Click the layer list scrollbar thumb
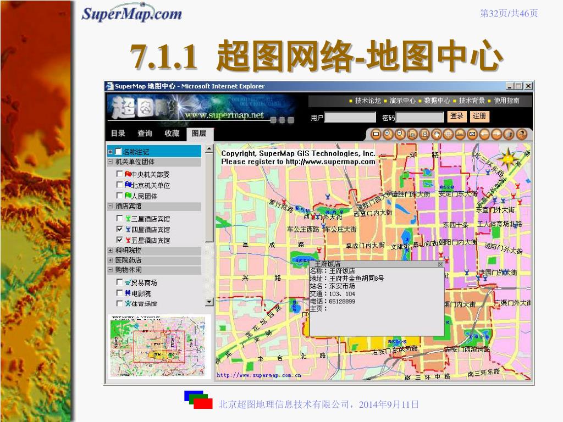 209,198
